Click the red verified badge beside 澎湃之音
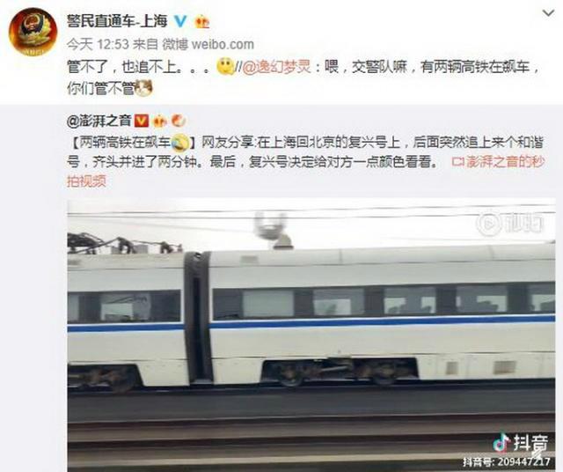The height and width of the screenshot is (472, 563). tap(141, 121)
